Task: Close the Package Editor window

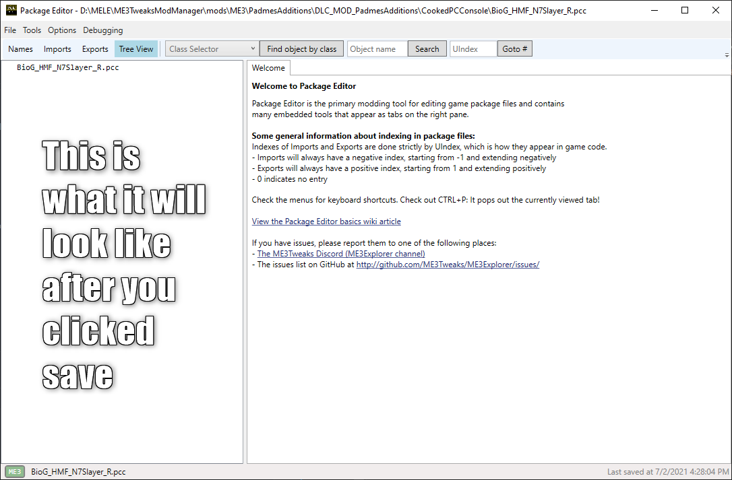Action: (x=716, y=10)
